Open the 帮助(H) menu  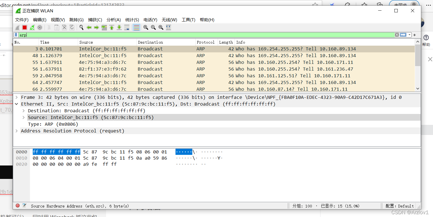point(207,20)
